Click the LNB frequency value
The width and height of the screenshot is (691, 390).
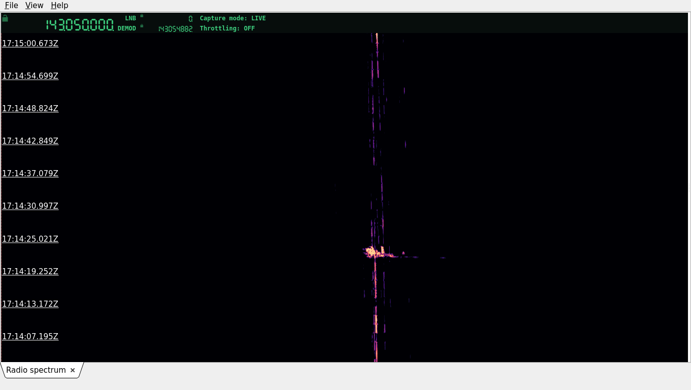191,19
